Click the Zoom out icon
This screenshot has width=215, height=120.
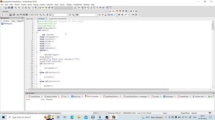pyautogui.click(x=43, y=15)
